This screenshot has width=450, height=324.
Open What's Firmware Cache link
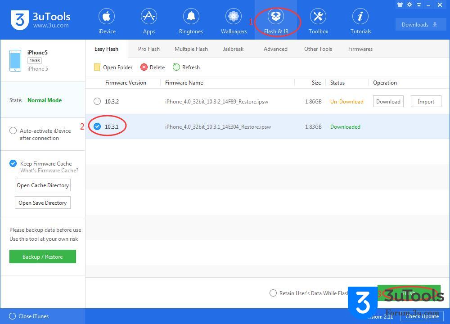coord(49,171)
